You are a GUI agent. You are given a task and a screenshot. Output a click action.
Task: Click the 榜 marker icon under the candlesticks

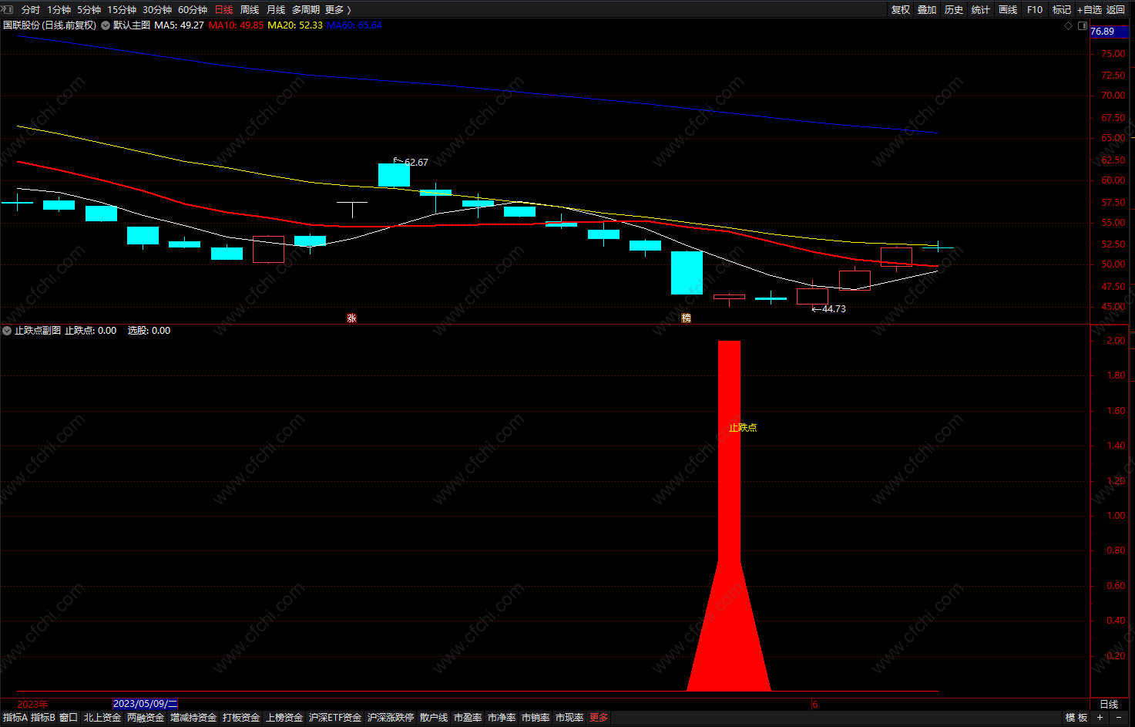[x=686, y=318]
